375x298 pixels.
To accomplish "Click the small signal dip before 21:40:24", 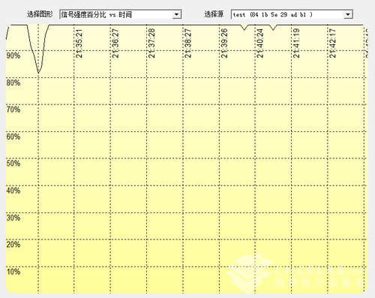I will click(x=244, y=28).
